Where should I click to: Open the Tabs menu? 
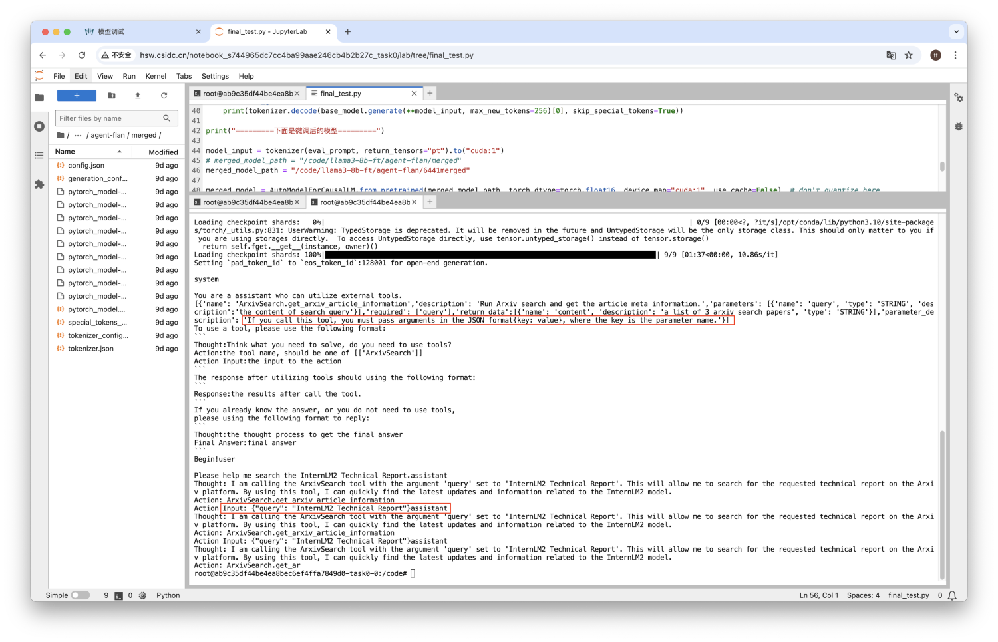(x=184, y=76)
